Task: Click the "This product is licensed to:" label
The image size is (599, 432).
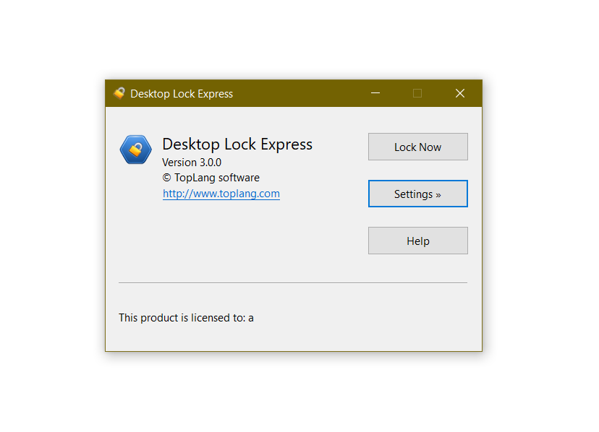Action: pos(182,317)
